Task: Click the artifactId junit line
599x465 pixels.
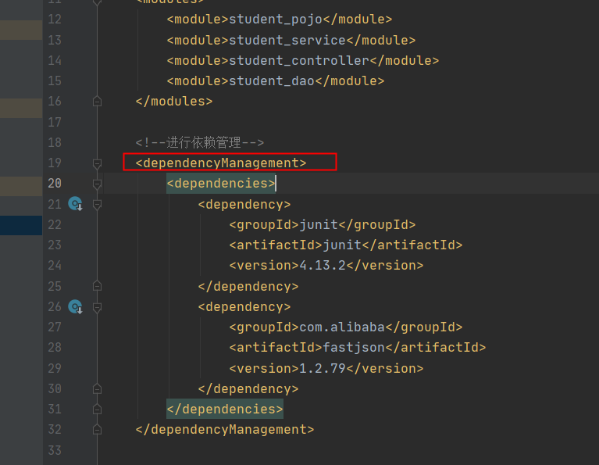Action: pyautogui.click(x=346, y=245)
